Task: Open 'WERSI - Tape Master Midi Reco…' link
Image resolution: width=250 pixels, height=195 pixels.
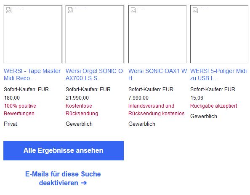Action: tap(32, 74)
